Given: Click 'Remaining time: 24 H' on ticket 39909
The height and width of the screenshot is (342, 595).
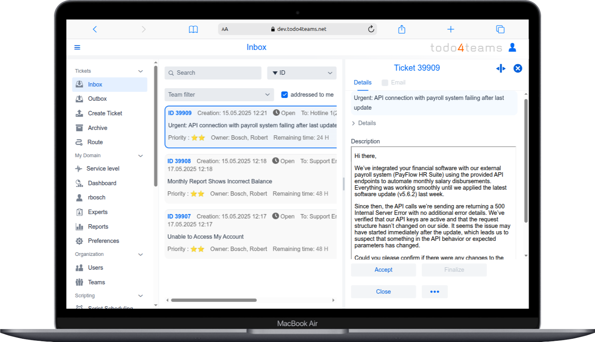Looking at the screenshot, I should (x=301, y=138).
